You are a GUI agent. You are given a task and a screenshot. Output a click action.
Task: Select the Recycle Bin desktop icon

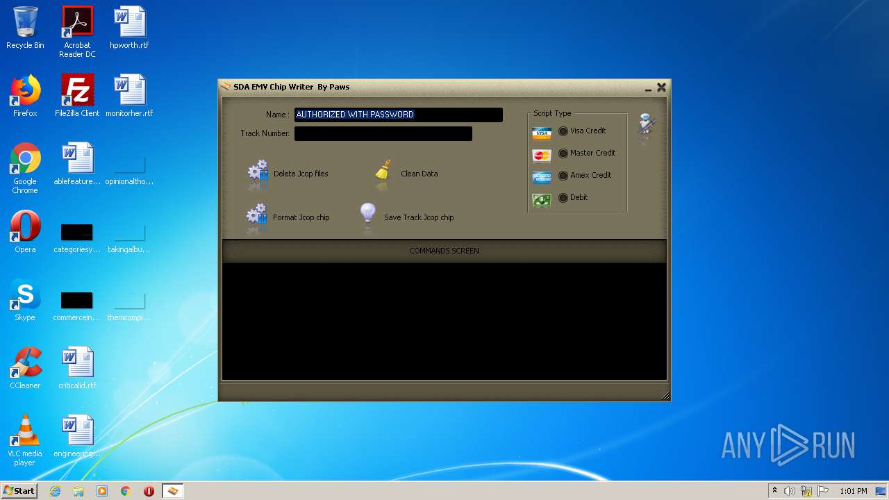point(25,28)
